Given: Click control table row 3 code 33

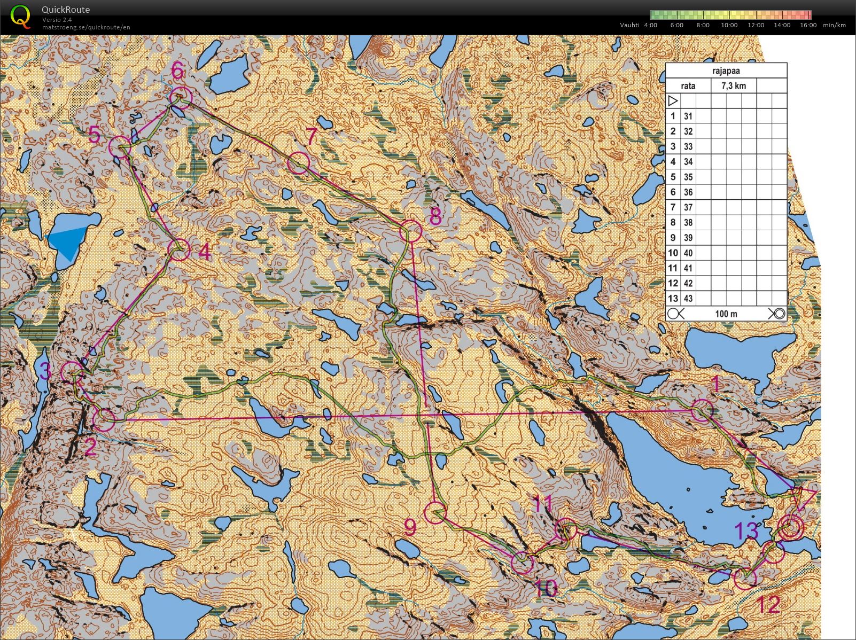Looking at the screenshot, I should pyautogui.click(x=688, y=146).
